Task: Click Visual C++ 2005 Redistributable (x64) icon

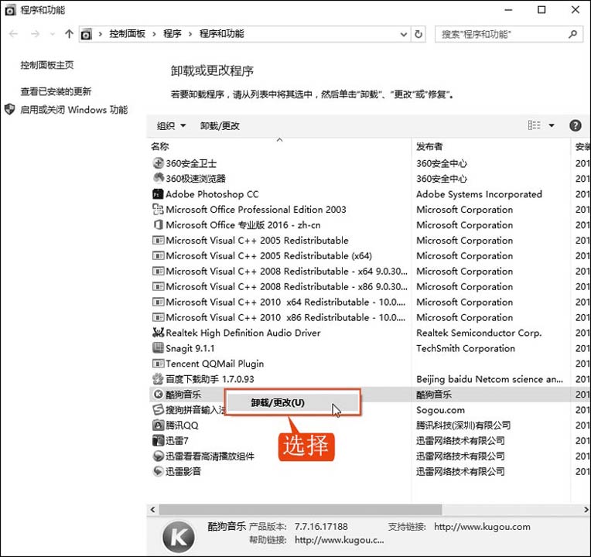Action: pos(158,255)
